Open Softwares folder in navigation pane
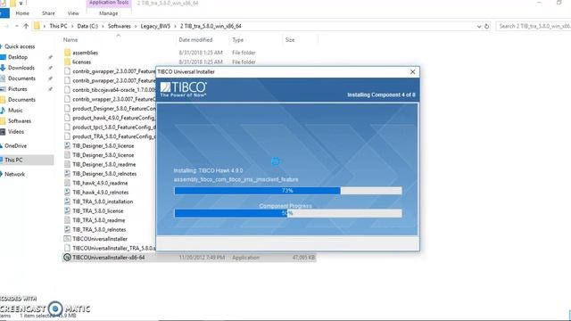Screen dimensions: 571x321 (x=20, y=121)
